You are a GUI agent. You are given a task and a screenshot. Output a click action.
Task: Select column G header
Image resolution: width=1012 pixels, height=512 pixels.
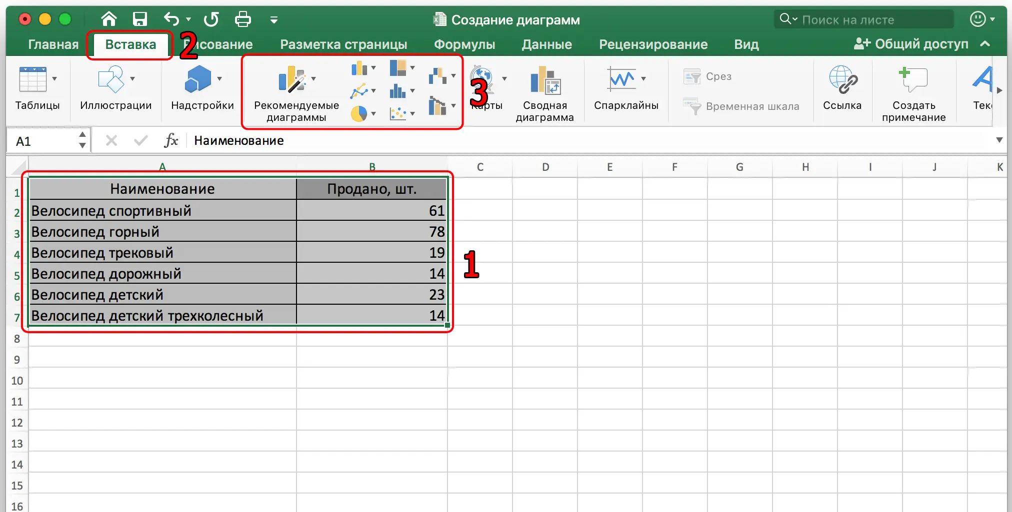pyautogui.click(x=739, y=167)
